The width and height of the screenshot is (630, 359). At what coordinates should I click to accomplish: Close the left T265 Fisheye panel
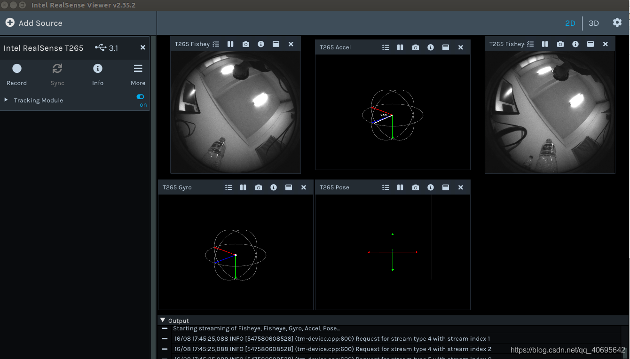[291, 44]
